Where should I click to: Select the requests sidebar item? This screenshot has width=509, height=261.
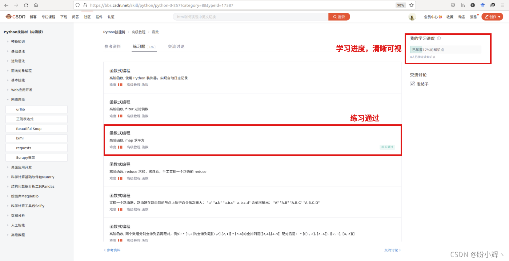click(37, 148)
